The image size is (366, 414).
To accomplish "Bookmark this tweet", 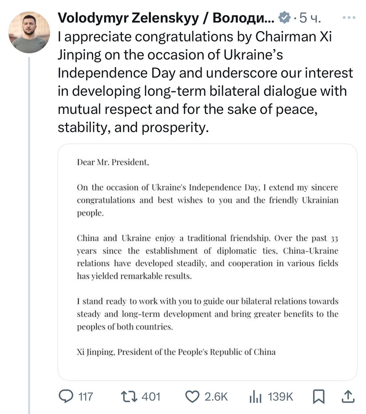I will coord(318,397).
